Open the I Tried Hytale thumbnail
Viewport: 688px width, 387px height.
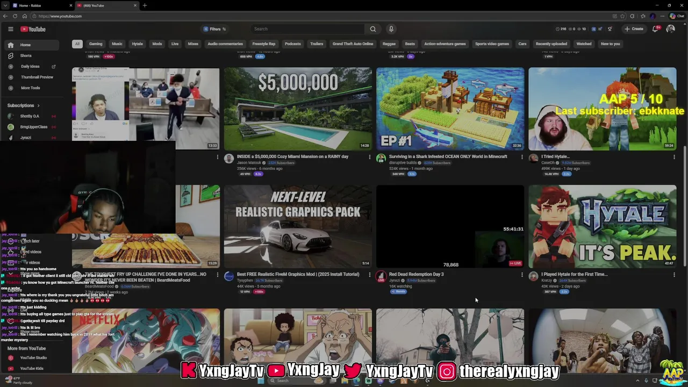(x=602, y=109)
